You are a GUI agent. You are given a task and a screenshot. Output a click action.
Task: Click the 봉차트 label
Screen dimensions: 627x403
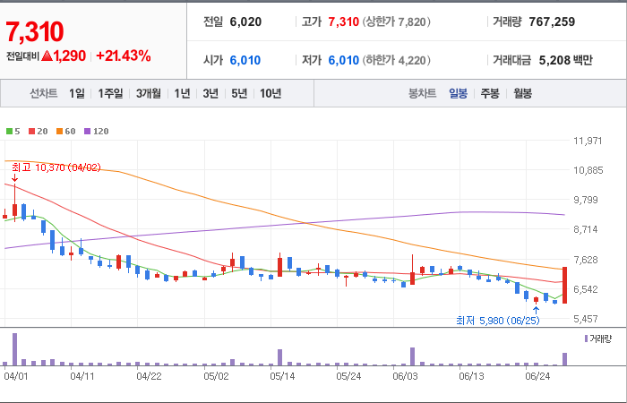pos(422,94)
